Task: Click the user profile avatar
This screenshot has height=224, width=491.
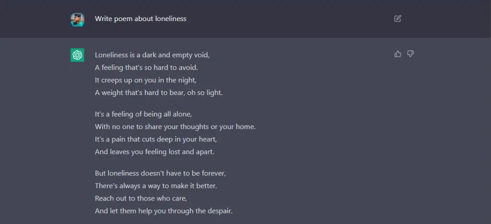Action: coord(77,19)
